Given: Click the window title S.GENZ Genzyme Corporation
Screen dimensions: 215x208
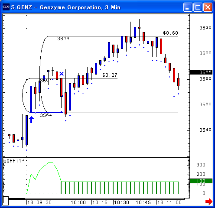Looking at the screenshot, I should tap(66, 7).
